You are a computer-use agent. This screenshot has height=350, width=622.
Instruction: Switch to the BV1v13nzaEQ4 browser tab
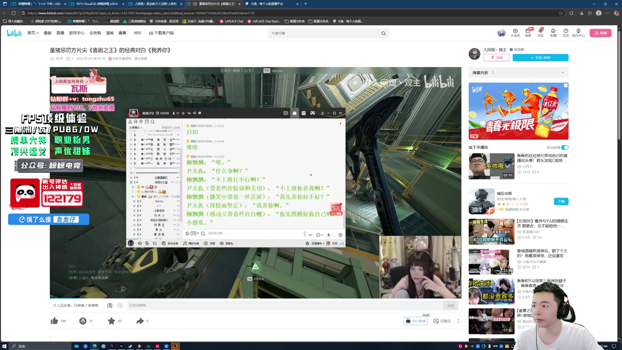point(97,4)
